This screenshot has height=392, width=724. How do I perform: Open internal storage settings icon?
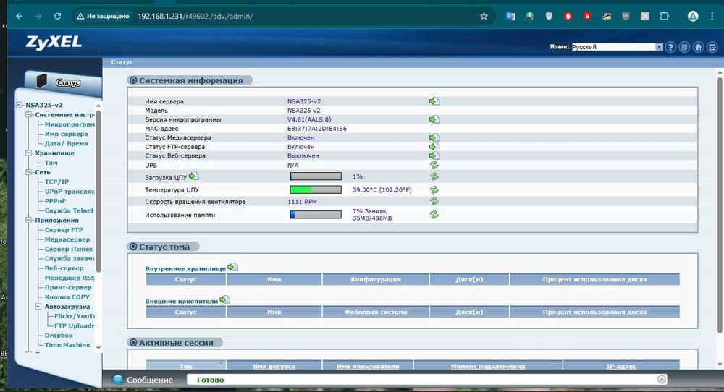pyautogui.click(x=232, y=268)
